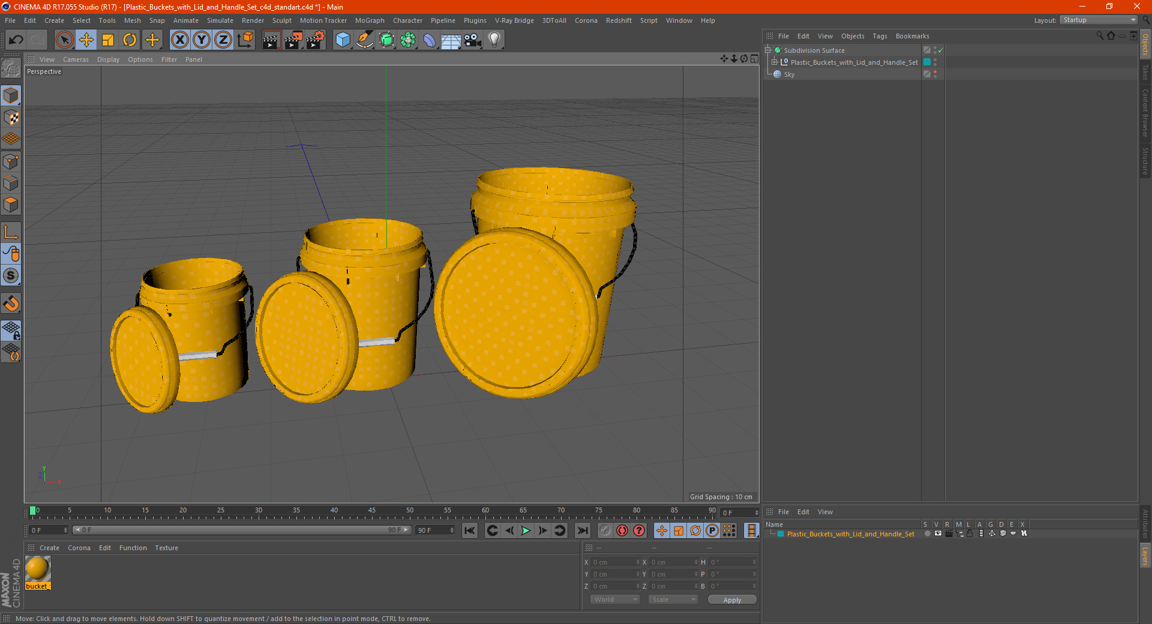The image size is (1152, 624).
Task: Go to end of animation
Action: 583,530
